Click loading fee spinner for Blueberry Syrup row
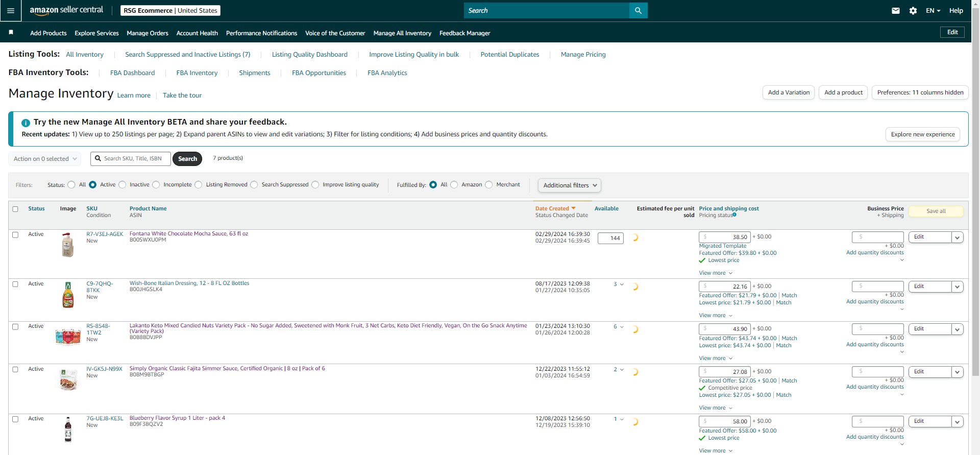 634,422
